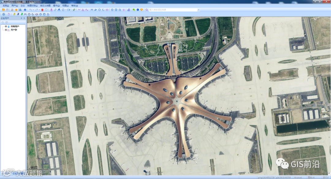Click the pink vertical bars icon
The image size is (331, 179).
pyautogui.click(x=124, y=10)
